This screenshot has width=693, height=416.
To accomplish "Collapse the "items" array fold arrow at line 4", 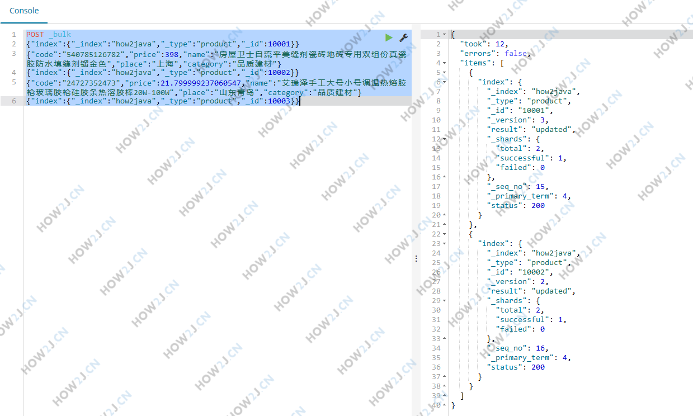I will point(445,63).
